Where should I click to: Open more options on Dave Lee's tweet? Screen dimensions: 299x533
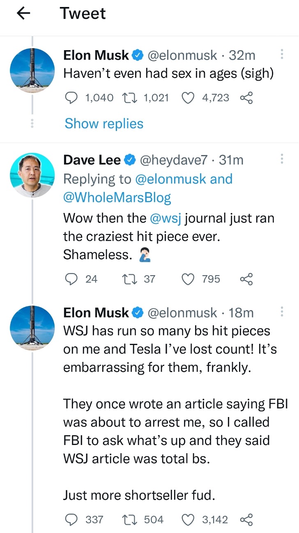point(282,159)
